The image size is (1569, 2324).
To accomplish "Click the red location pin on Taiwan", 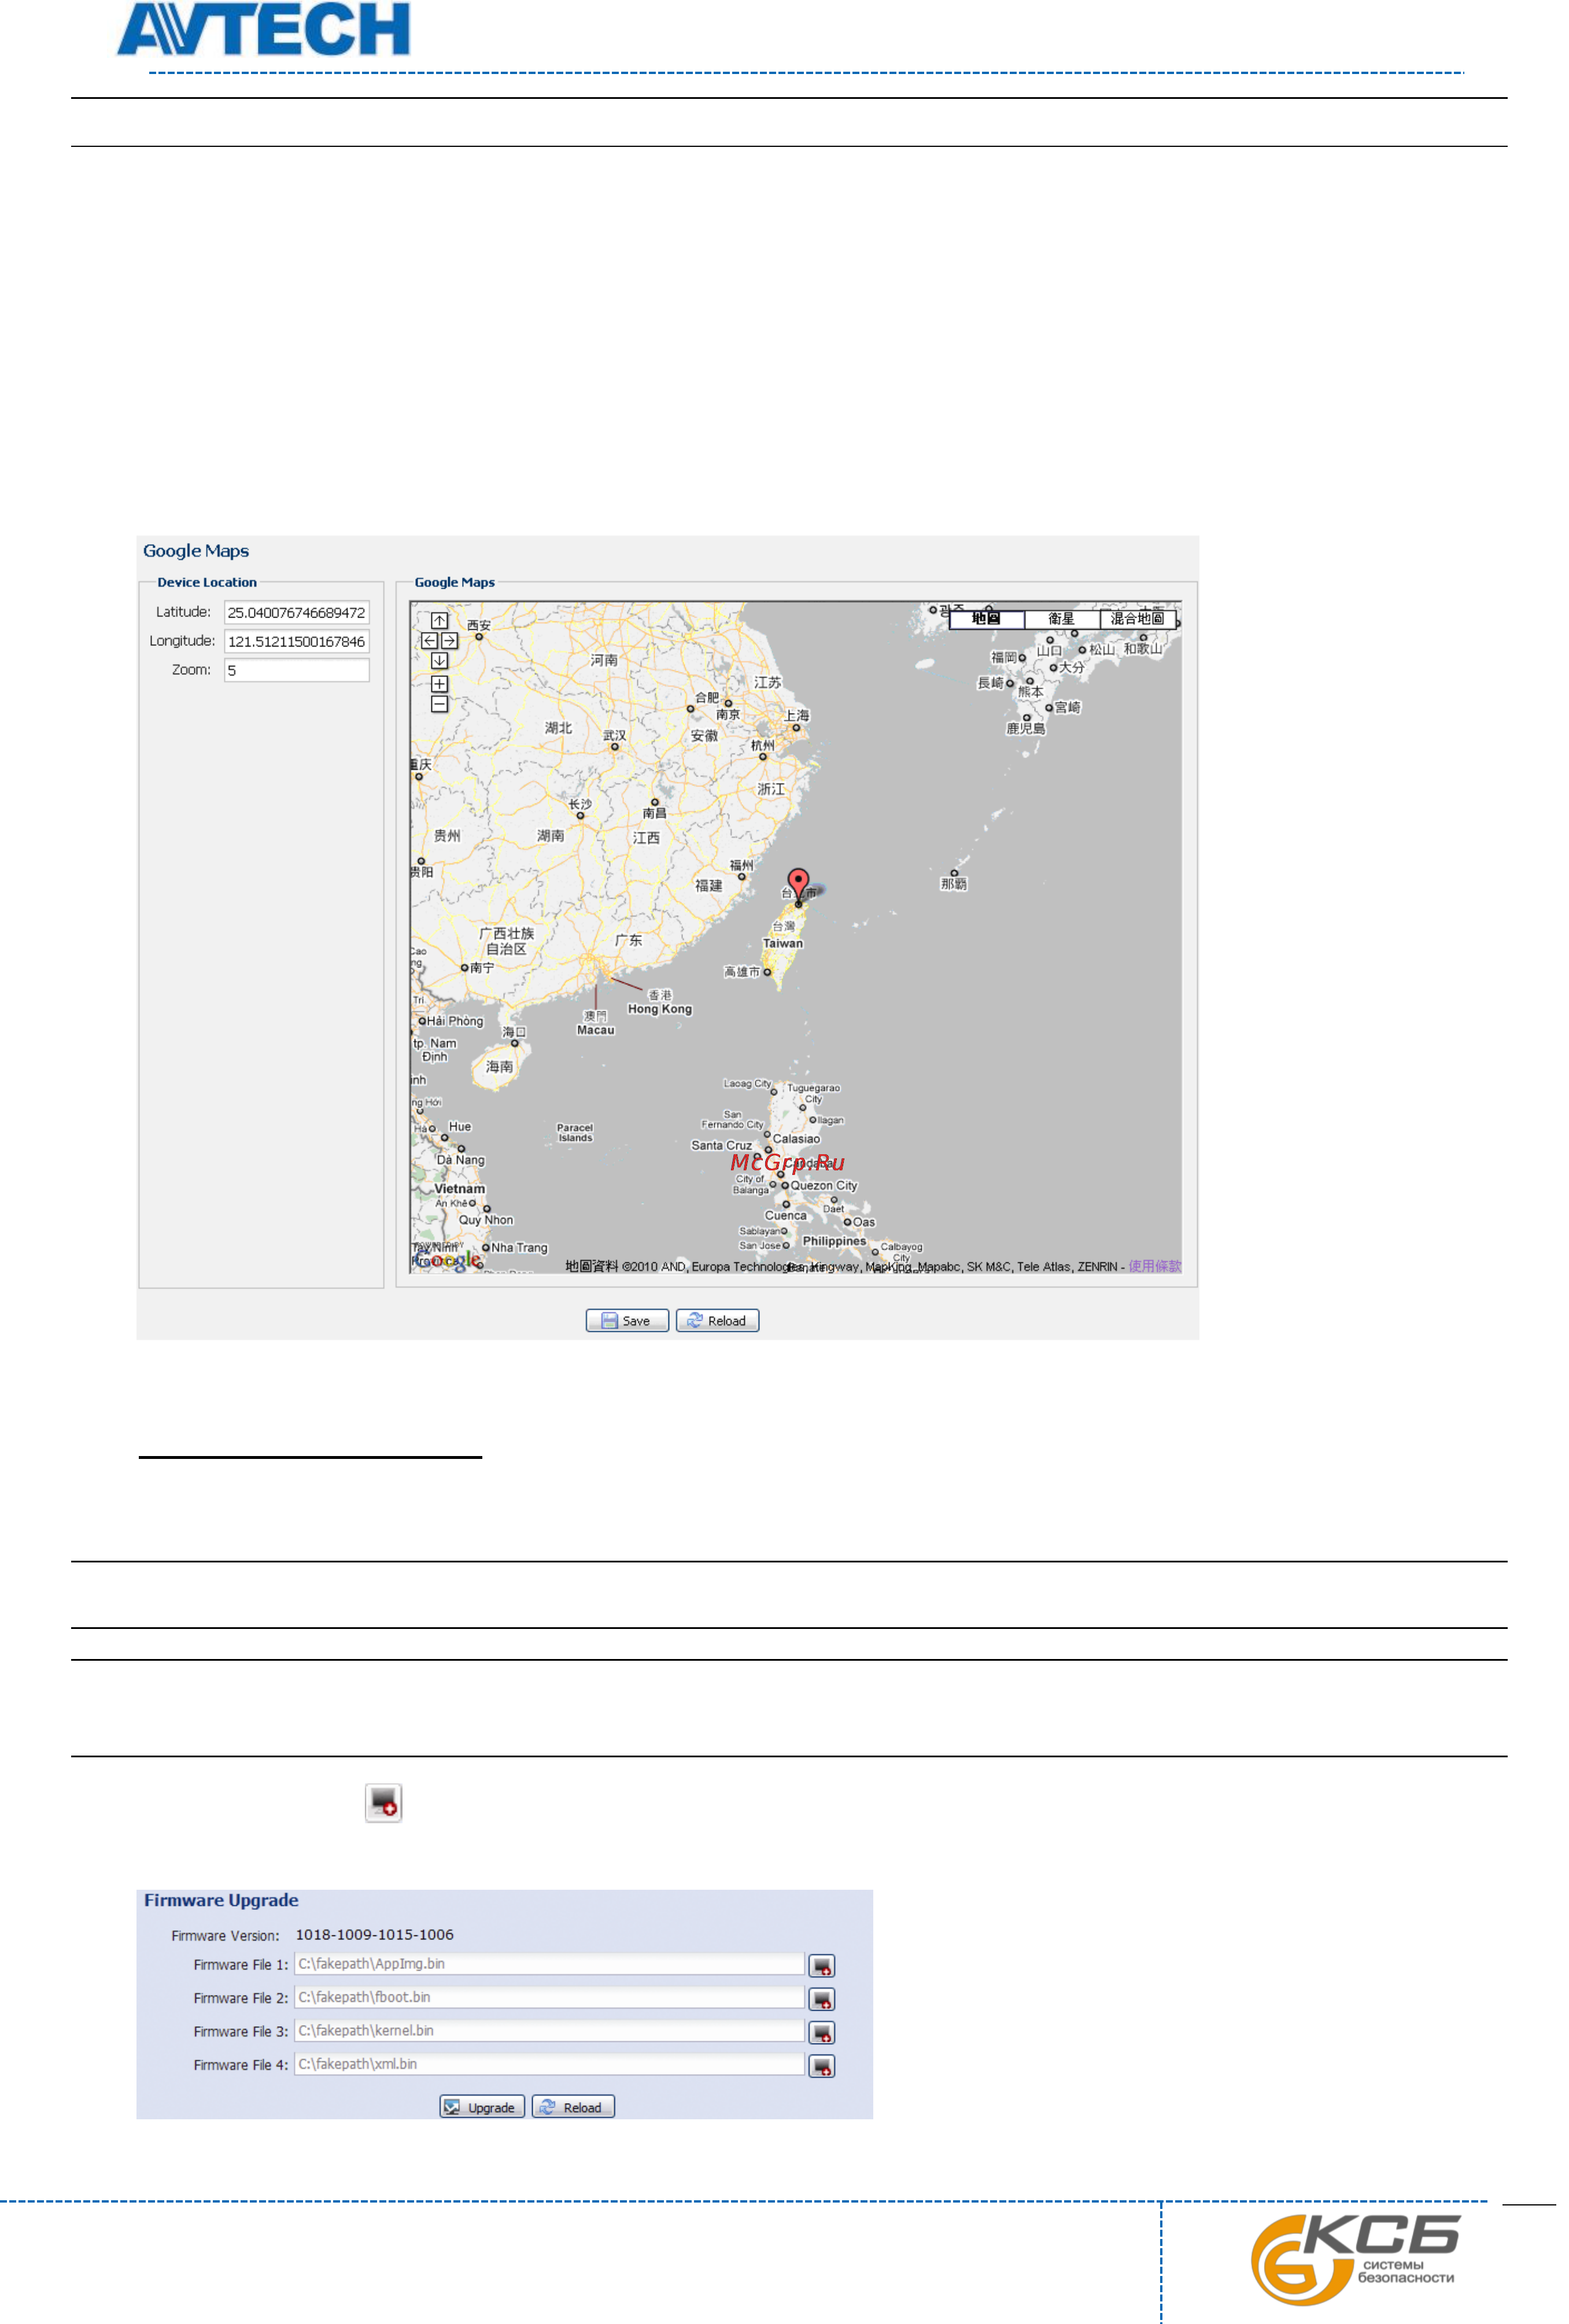I will click(x=797, y=886).
